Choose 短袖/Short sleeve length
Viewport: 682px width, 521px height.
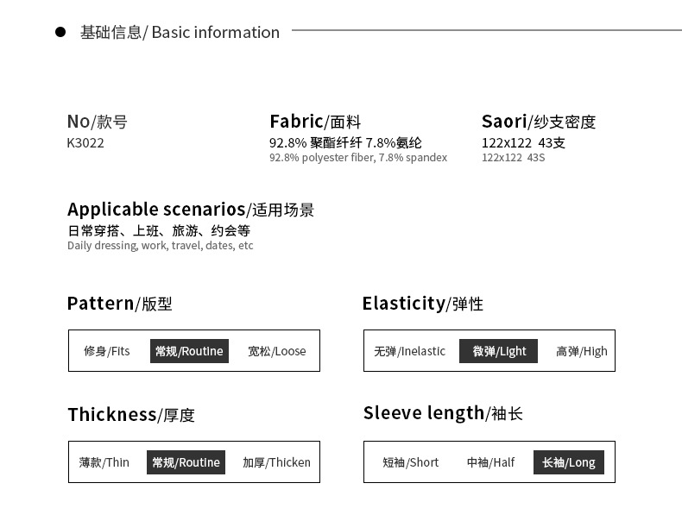pos(411,462)
